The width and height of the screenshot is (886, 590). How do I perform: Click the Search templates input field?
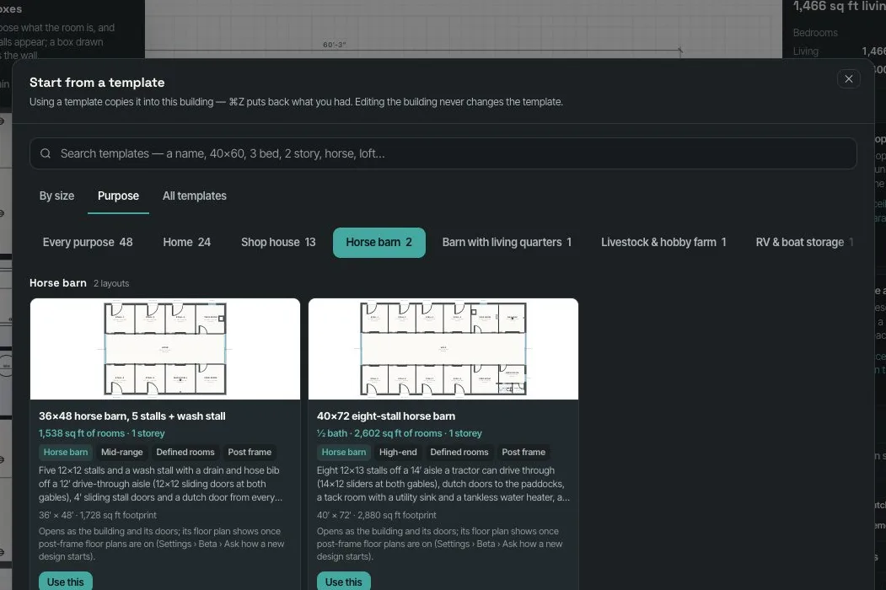pos(443,153)
